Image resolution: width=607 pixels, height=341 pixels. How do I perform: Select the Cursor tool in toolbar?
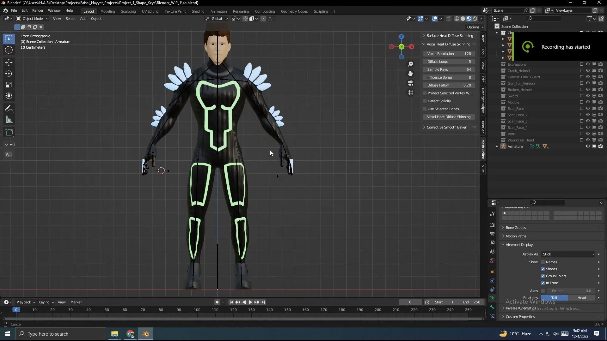(9, 50)
